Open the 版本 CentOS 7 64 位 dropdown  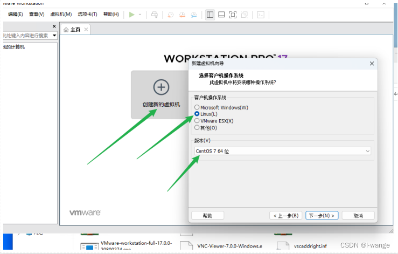pyautogui.click(x=283, y=151)
